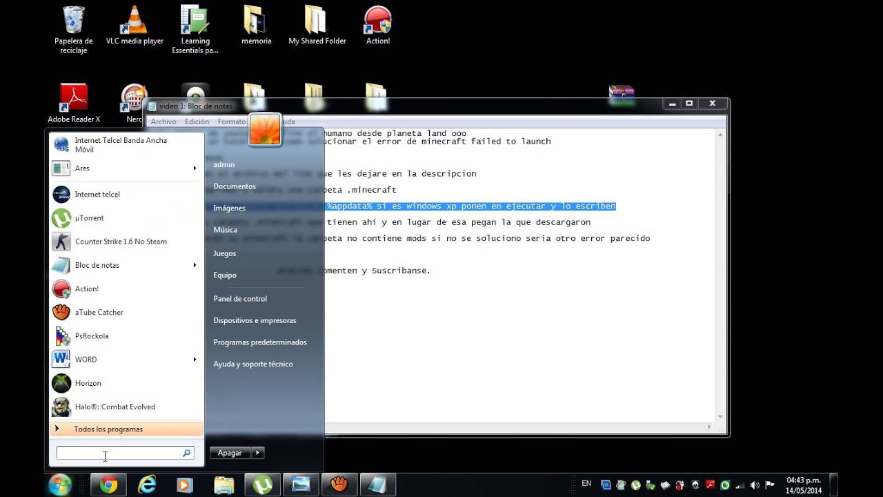Viewport: 883px width, 497px height.
Task: Click user account picture in Start menu
Action: [x=265, y=129]
